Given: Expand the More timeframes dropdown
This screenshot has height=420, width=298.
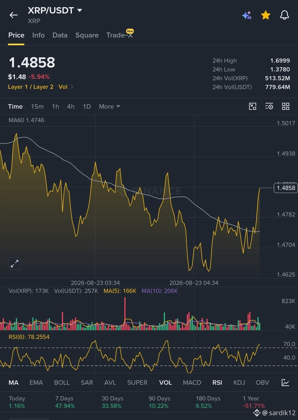Looking at the screenshot, I should (x=110, y=106).
